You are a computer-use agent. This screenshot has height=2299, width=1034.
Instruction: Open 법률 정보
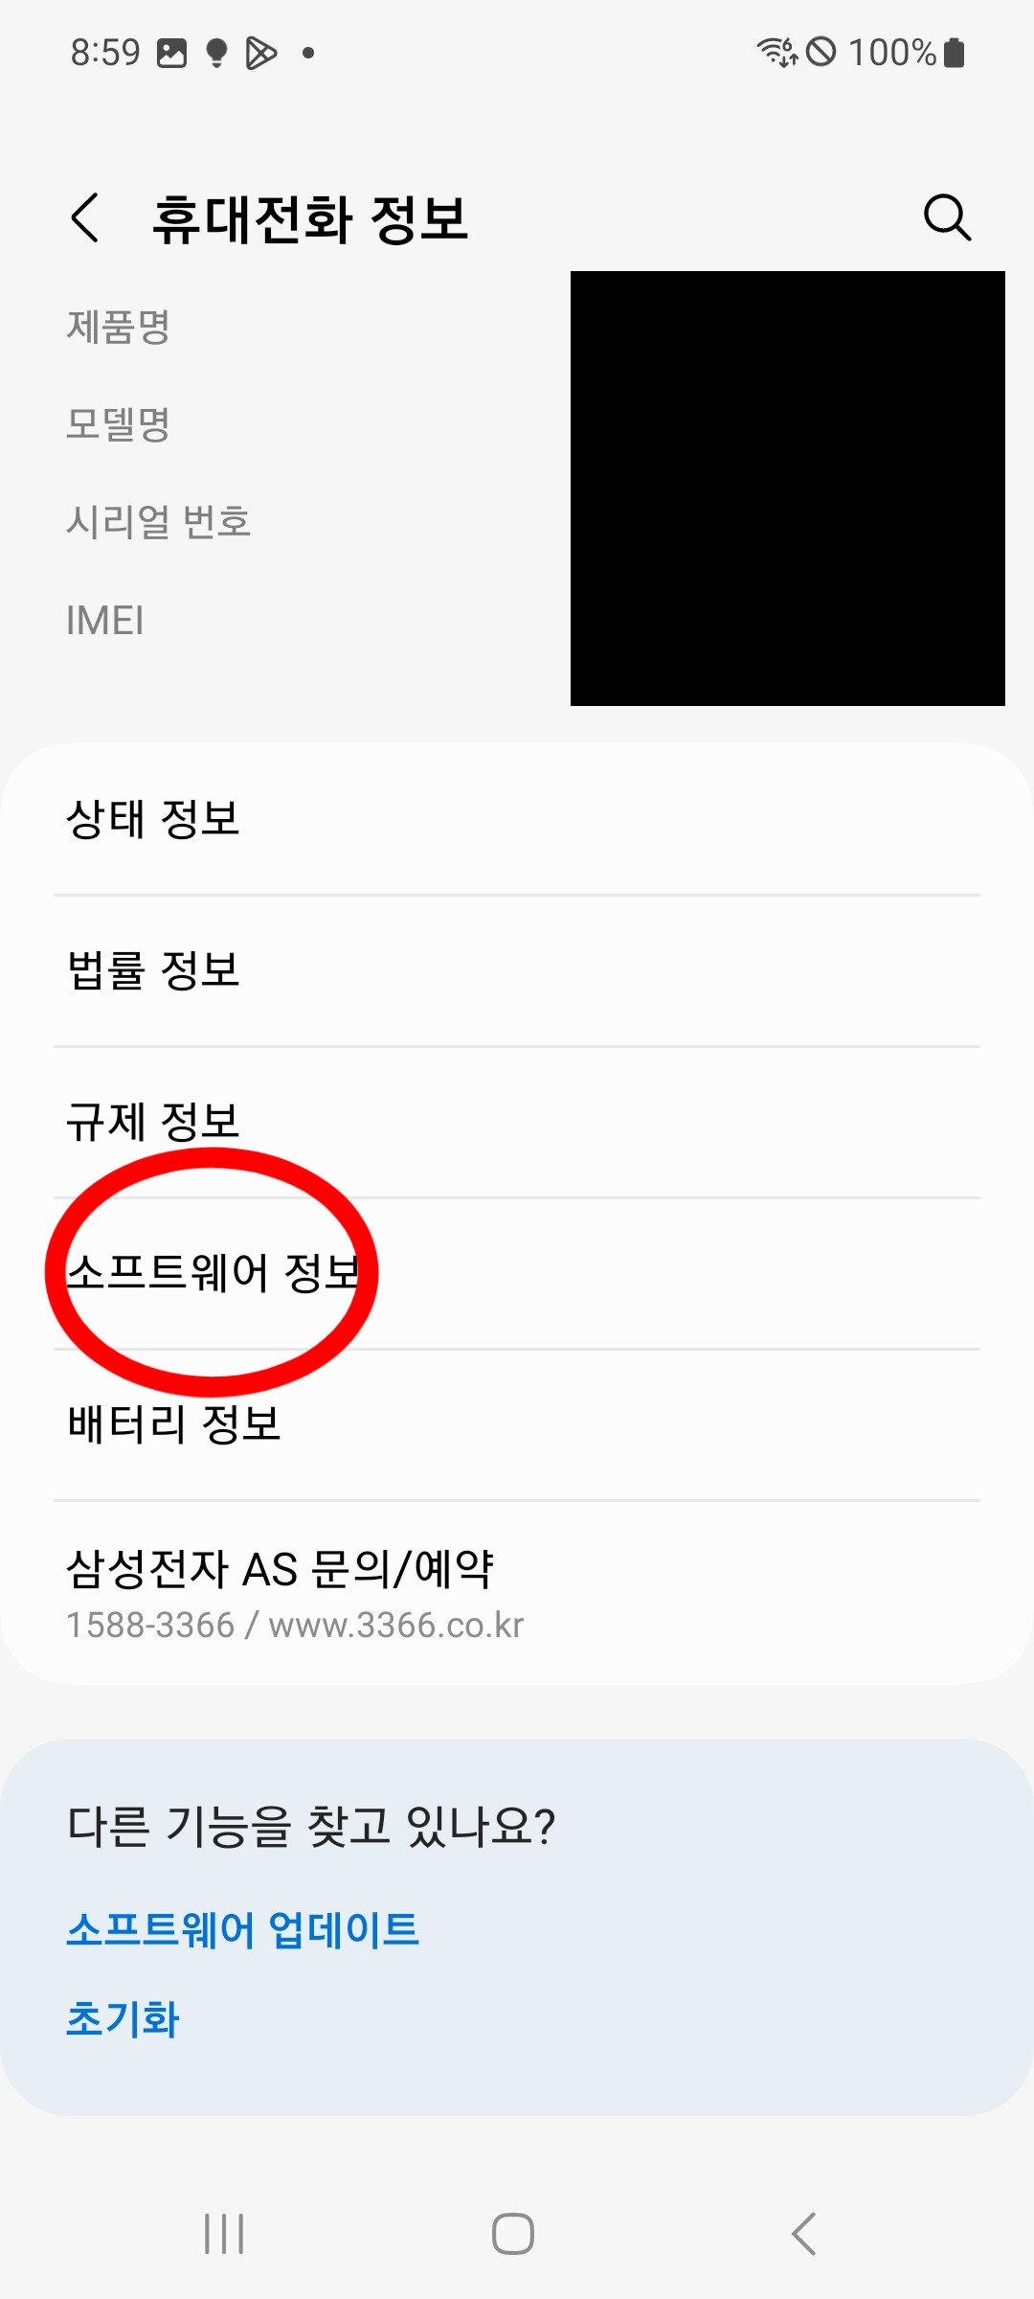[x=517, y=971]
